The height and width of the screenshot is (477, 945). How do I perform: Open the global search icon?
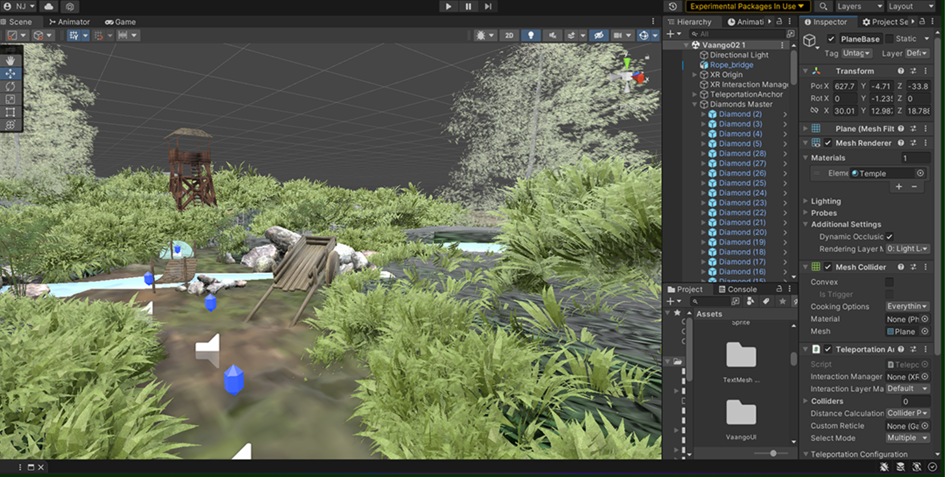pos(823,6)
